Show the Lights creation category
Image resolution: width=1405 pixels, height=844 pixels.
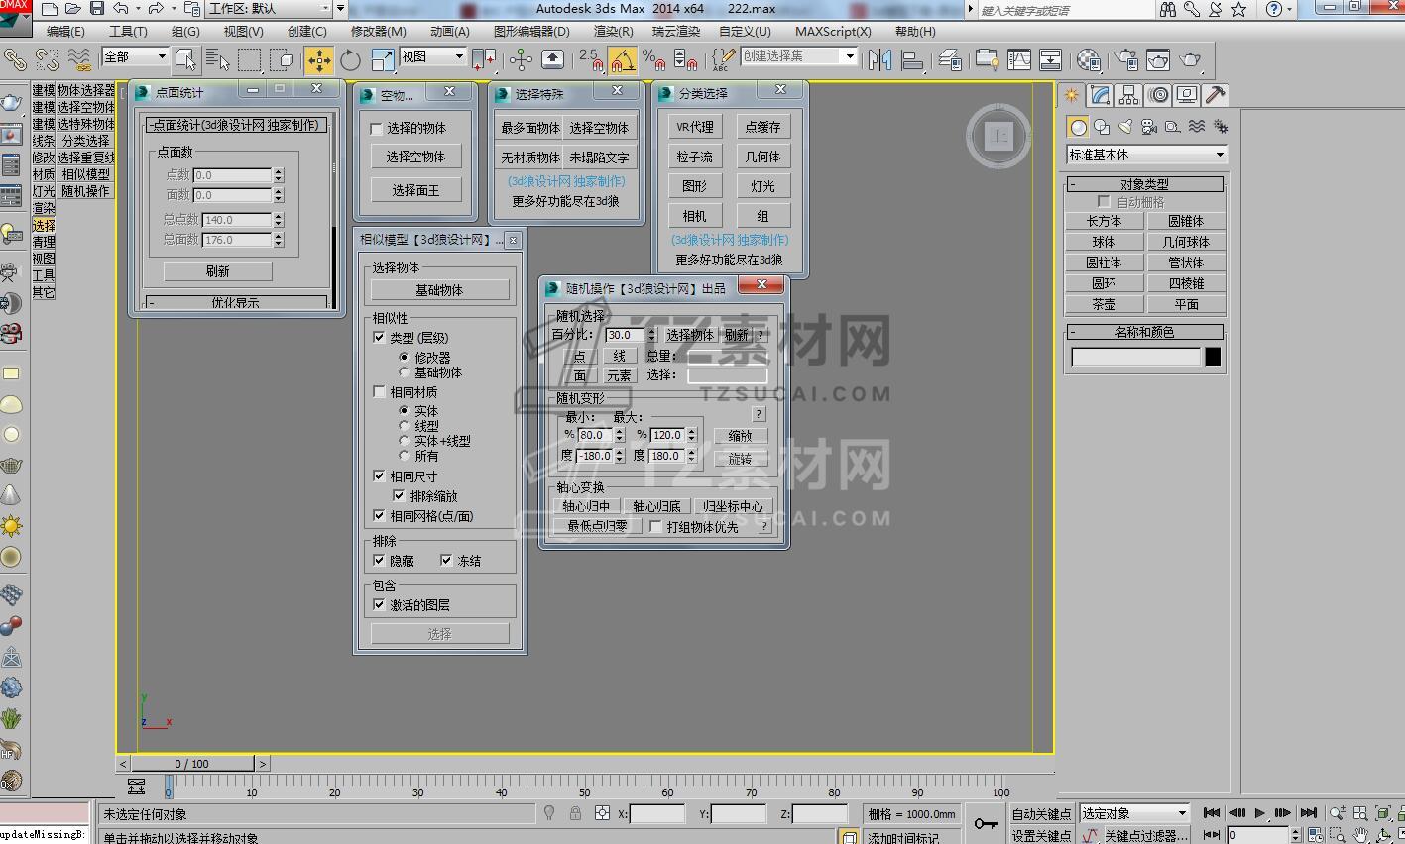(1125, 127)
